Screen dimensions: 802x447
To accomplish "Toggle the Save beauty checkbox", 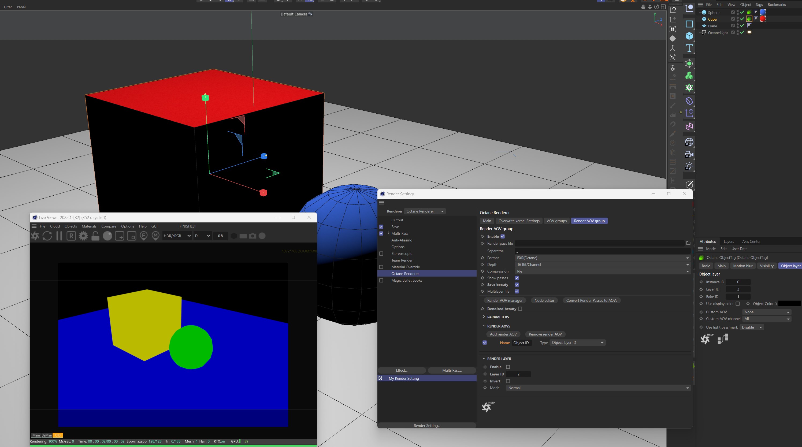I will 517,285.
